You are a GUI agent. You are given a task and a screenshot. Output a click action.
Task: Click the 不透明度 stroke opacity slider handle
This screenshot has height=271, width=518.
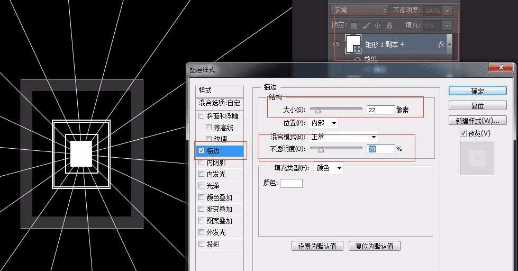tap(321, 149)
